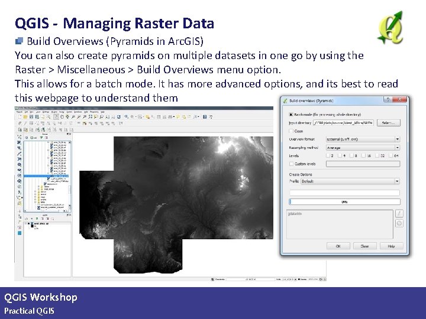
Task: Click the Zoom Full extent icon
Action: coord(91,117)
